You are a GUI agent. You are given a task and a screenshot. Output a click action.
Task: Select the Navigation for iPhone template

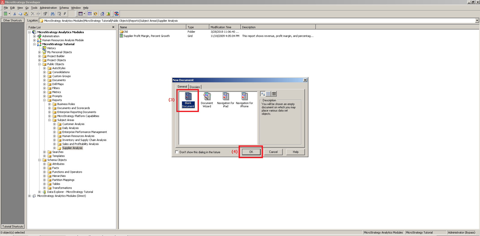point(244,100)
